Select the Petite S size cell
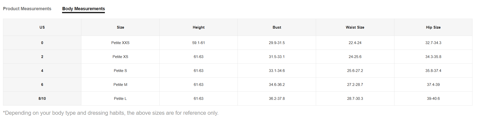 tap(120, 71)
